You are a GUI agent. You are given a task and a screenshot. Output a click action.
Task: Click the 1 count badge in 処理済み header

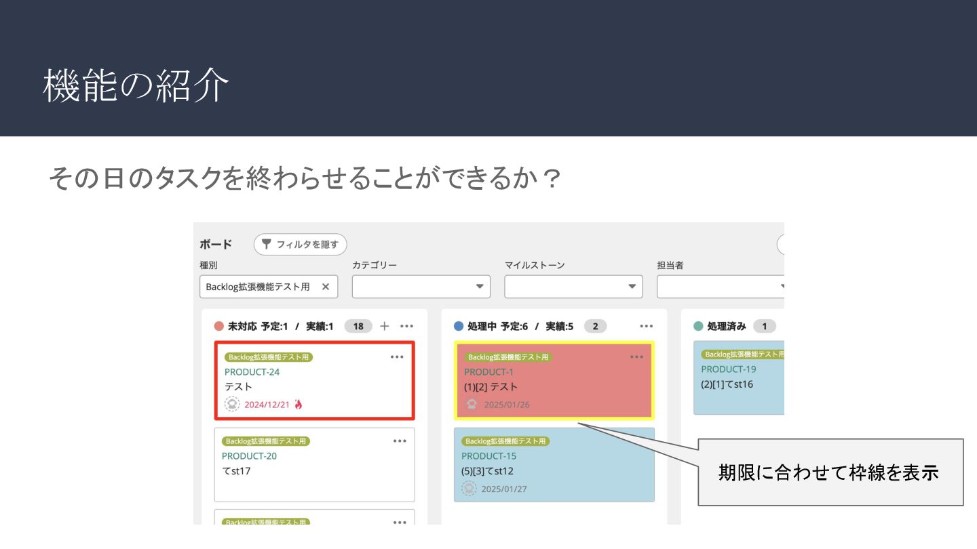[x=764, y=326]
